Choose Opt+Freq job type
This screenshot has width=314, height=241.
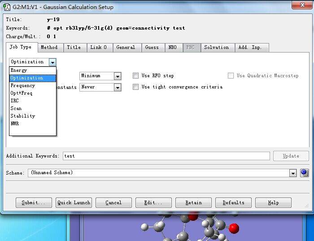click(x=33, y=93)
